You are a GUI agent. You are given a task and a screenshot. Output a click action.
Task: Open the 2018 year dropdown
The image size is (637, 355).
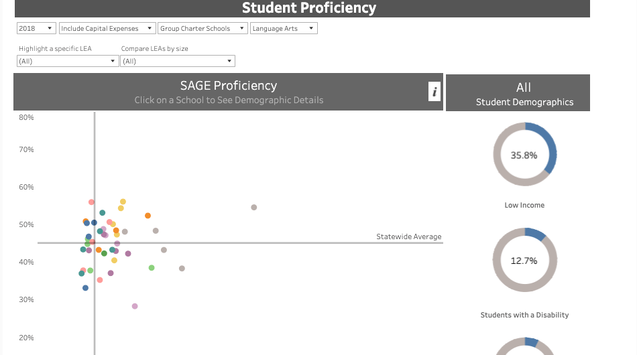coord(37,28)
